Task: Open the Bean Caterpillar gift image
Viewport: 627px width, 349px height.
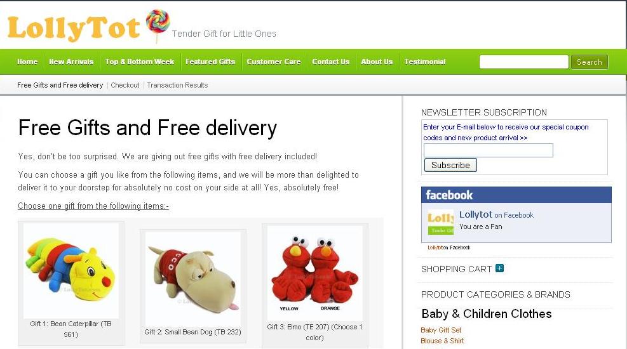Action: coord(71,270)
